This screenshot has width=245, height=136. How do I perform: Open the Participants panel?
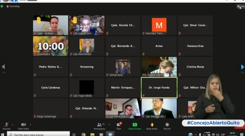click(x=99, y=125)
